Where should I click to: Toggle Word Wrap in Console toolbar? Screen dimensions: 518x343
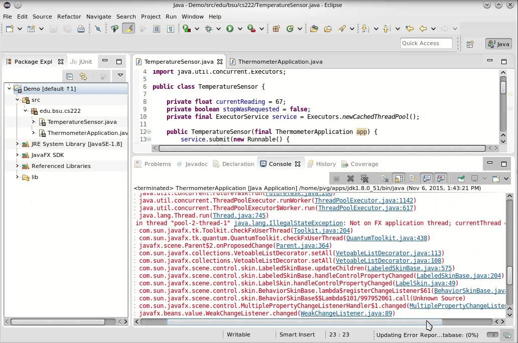click(413, 179)
